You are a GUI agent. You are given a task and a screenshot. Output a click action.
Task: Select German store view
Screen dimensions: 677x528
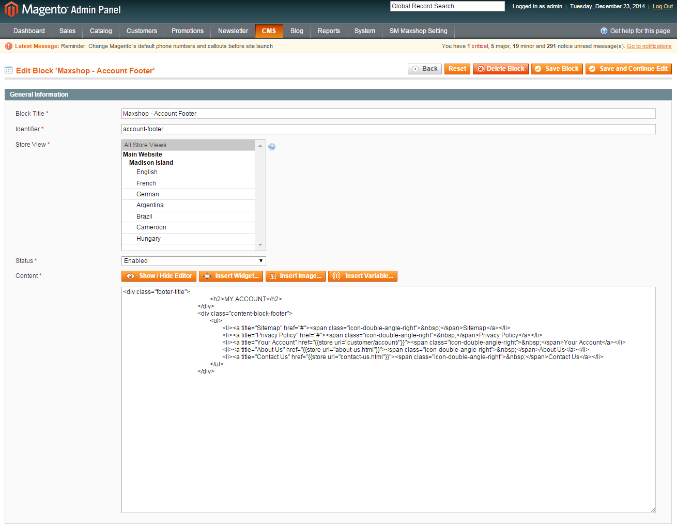188,194
